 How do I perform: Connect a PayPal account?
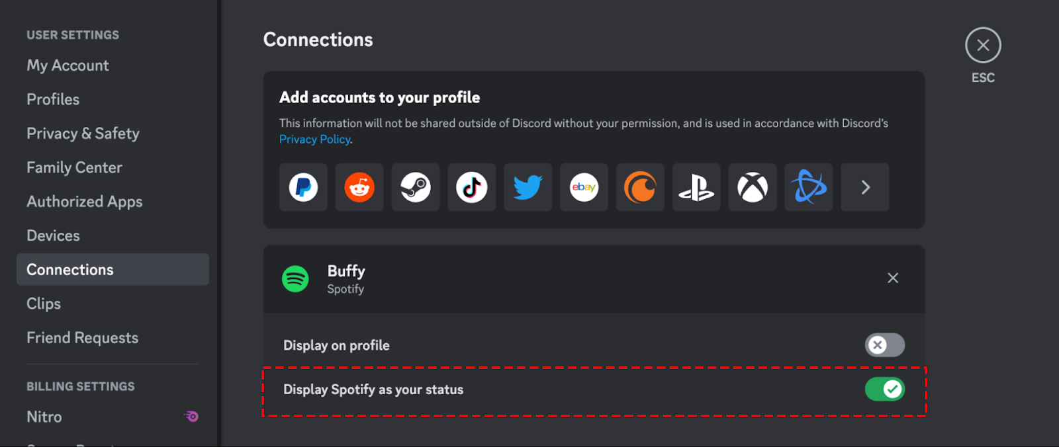coord(303,188)
